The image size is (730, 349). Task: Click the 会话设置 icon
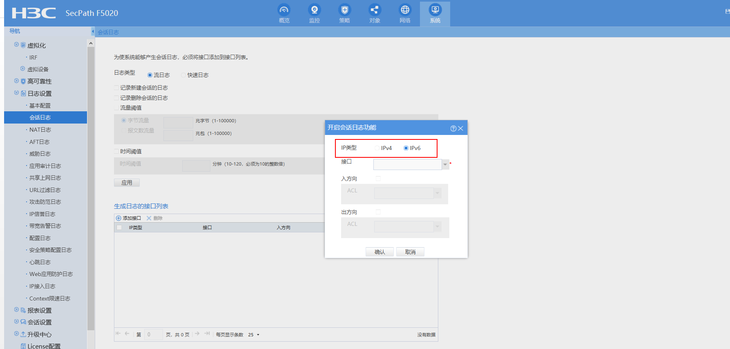23,322
